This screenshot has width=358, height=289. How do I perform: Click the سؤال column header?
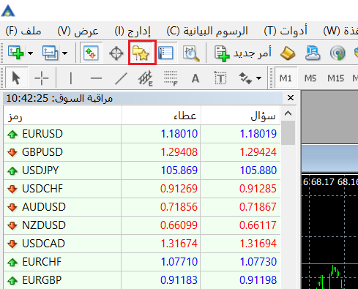pyautogui.click(x=241, y=116)
